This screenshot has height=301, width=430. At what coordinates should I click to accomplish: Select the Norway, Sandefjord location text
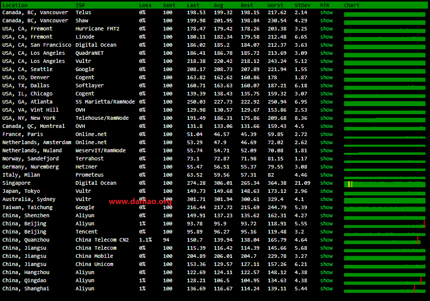click(x=30, y=159)
